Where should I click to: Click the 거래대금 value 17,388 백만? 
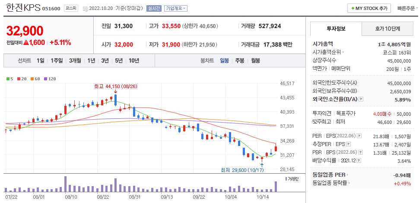click(278, 44)
